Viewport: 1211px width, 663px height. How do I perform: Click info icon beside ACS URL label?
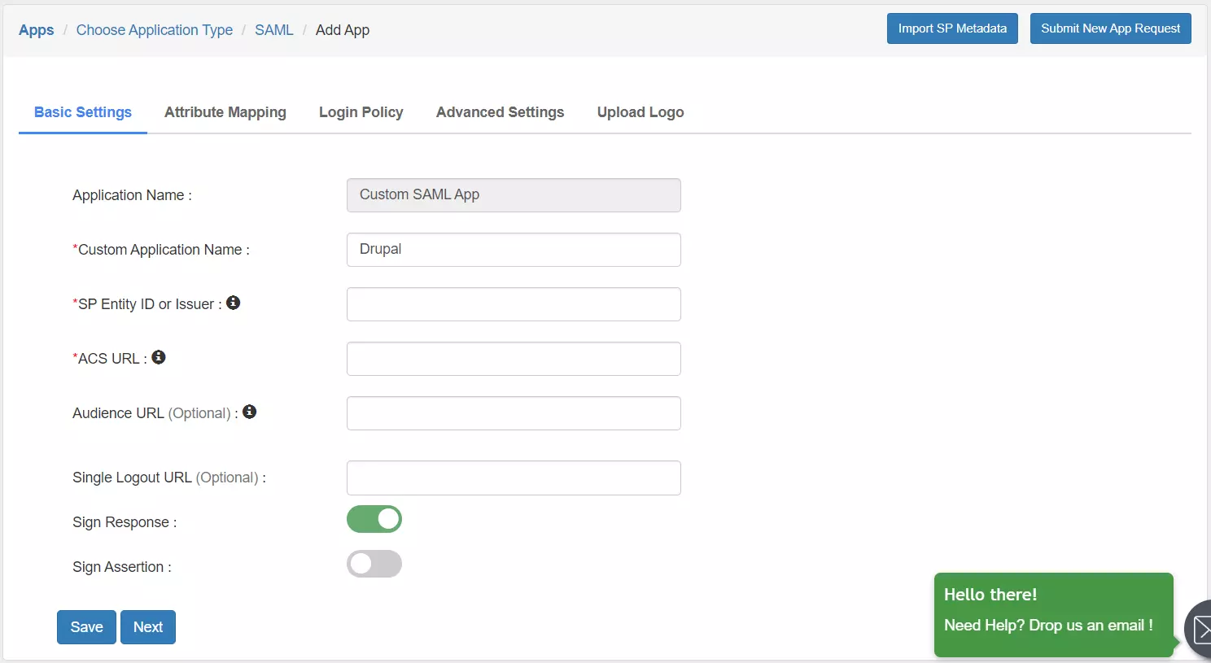(x=159, y=357)
